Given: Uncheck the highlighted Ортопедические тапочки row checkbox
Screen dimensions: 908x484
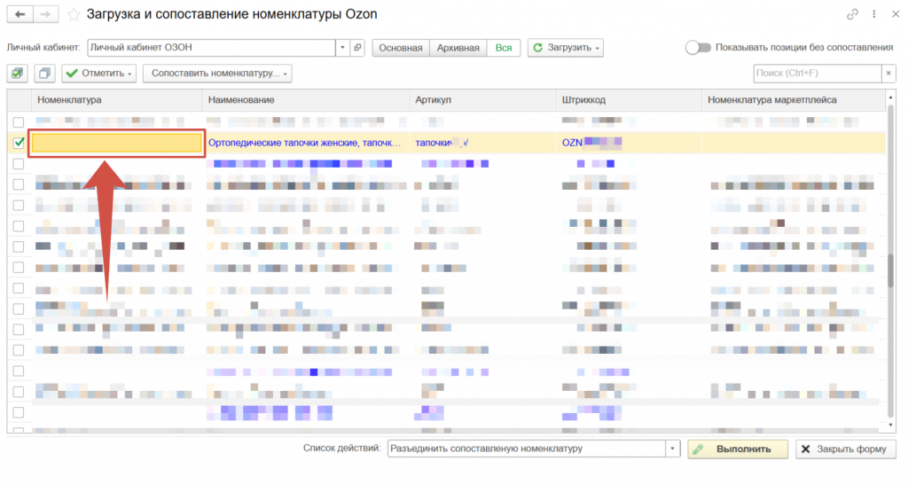Looking at the screenshot, I should coord(19,142).
